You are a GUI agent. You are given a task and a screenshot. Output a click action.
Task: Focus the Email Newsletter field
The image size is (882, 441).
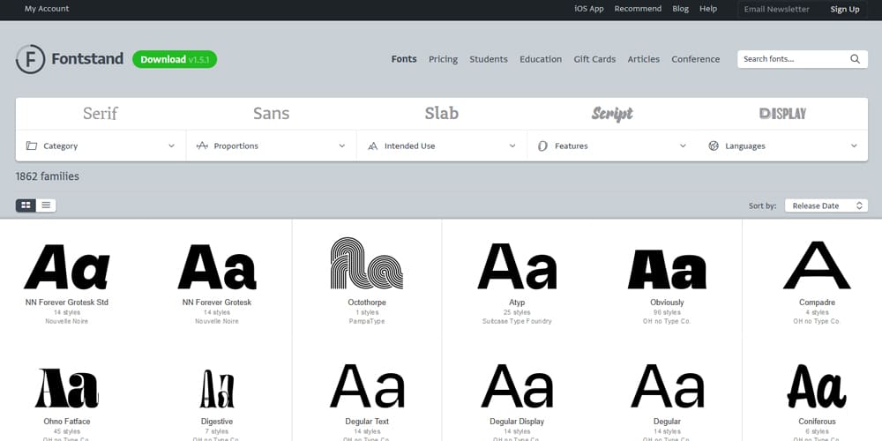[781, 9]
